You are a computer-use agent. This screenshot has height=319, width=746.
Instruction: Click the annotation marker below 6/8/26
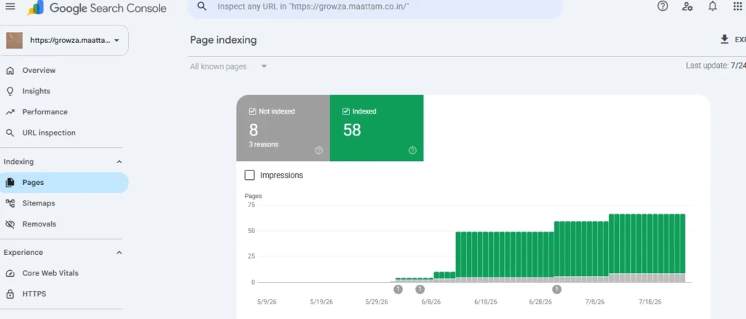tap(420, 289)
